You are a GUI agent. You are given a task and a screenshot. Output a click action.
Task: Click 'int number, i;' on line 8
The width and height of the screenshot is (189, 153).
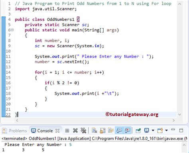[52, 41]
